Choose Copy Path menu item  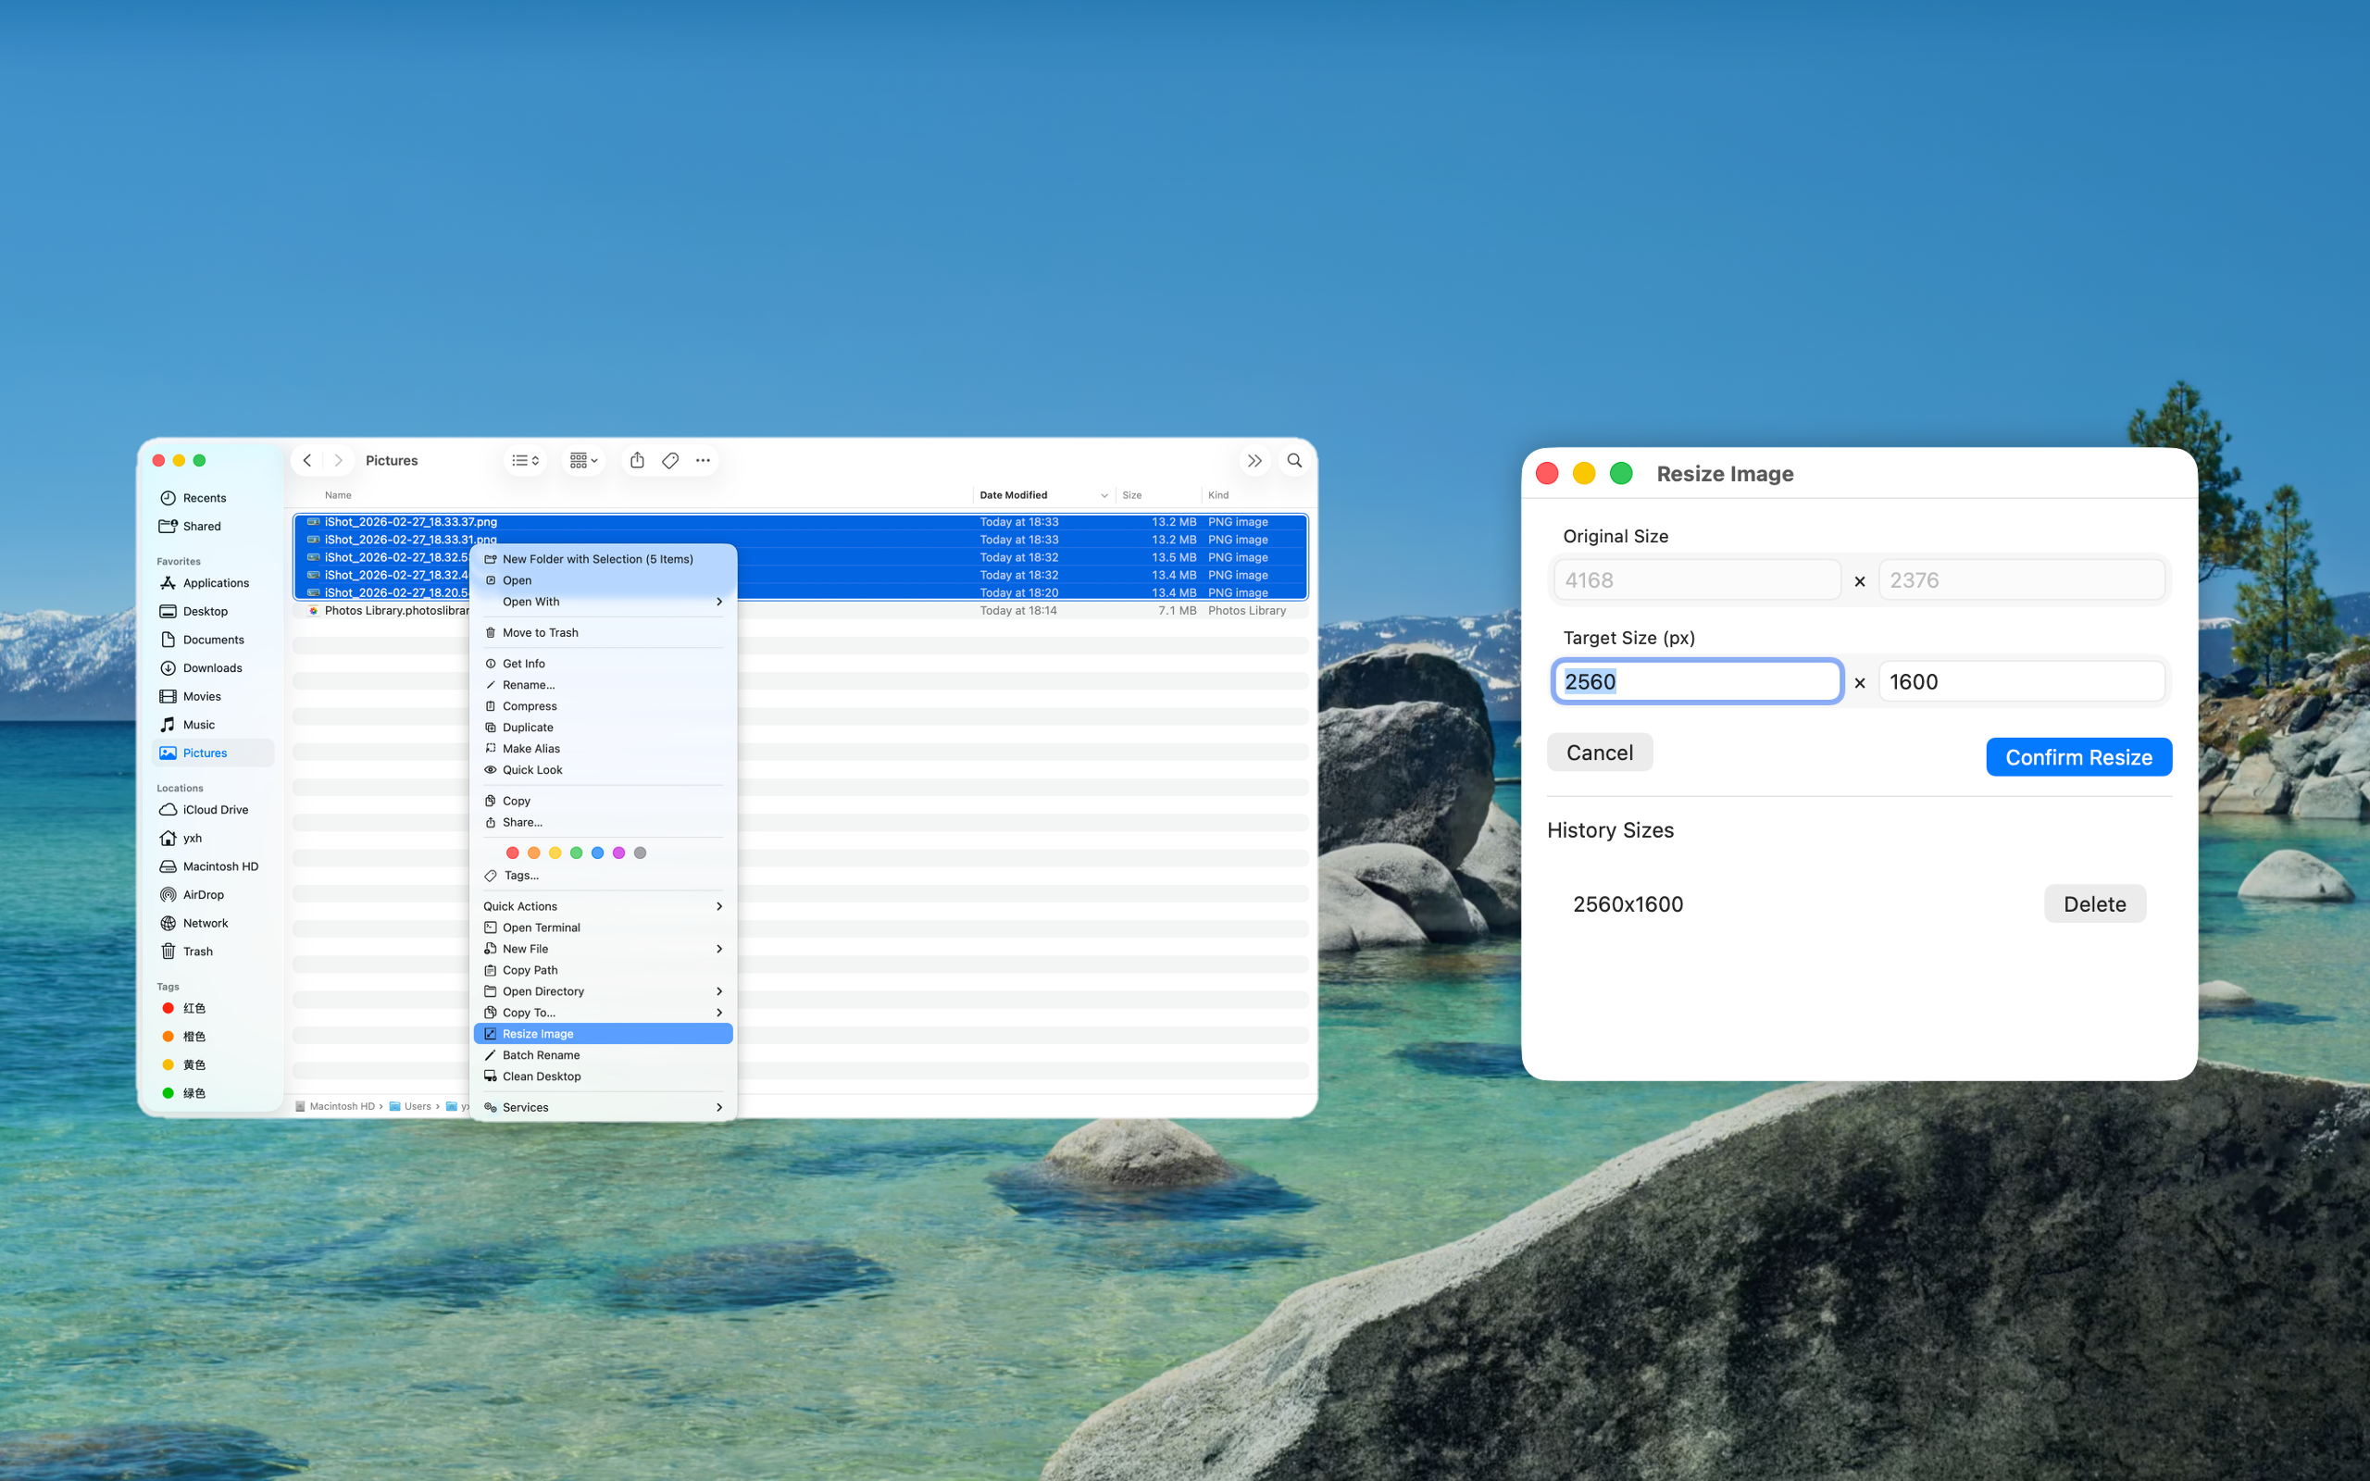tap(604, 971)
